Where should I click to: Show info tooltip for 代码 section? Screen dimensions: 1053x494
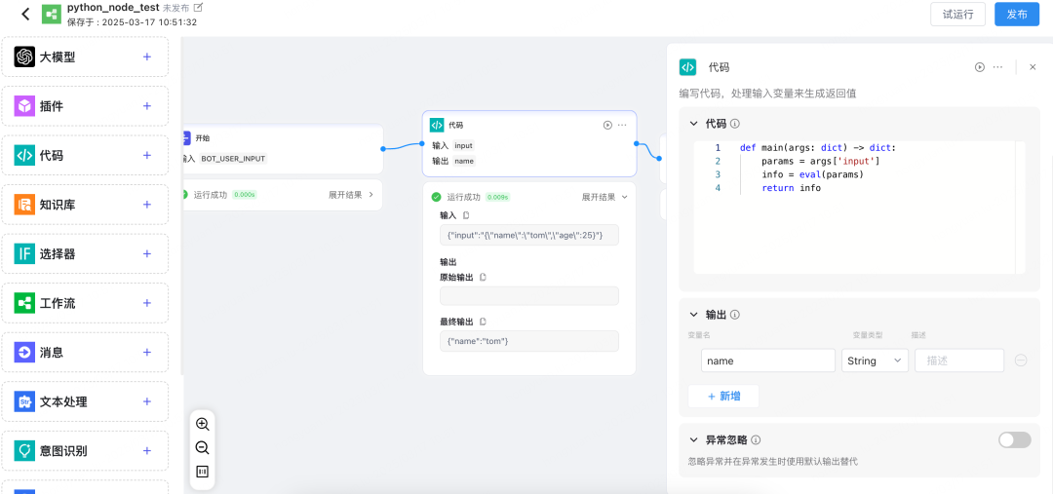pyautogui.click(x=735, y=124)
